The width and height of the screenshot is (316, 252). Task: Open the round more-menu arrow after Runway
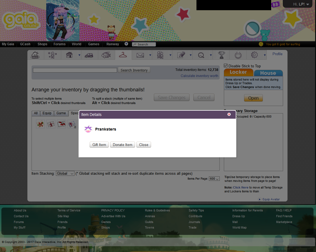coord(126,44)
